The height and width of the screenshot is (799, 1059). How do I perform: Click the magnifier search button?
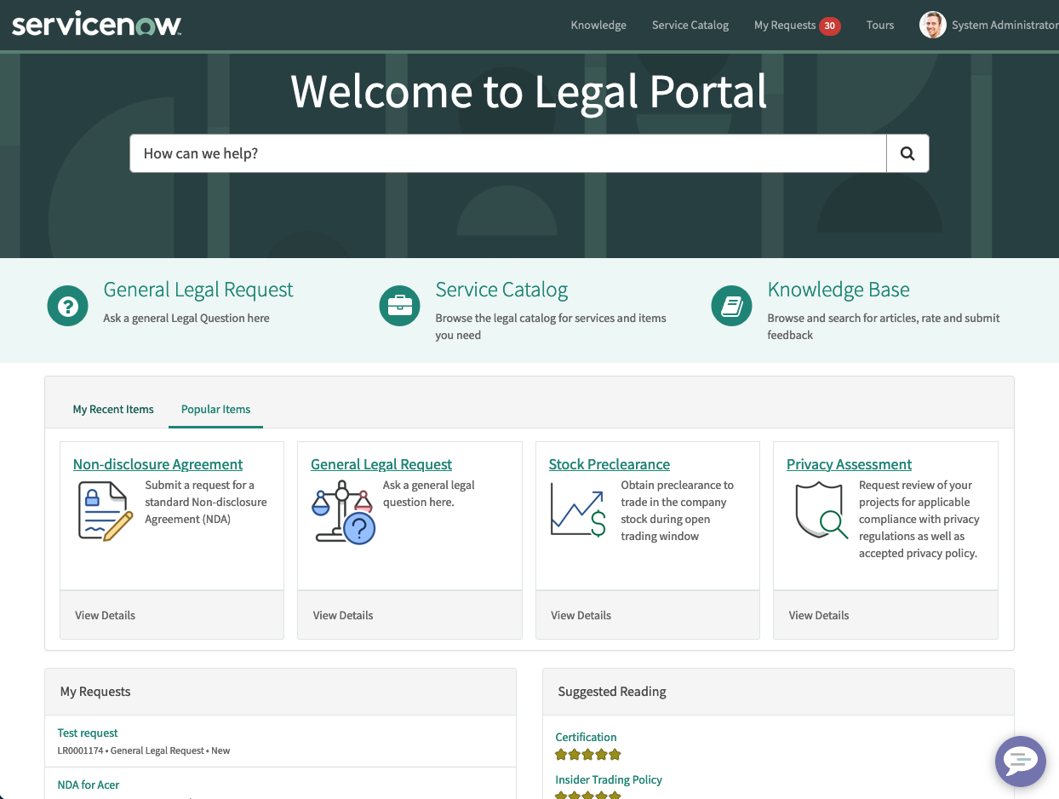[x=907, y=153]
